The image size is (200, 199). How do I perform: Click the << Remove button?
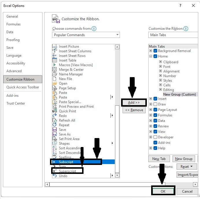(x=134, y=110)
